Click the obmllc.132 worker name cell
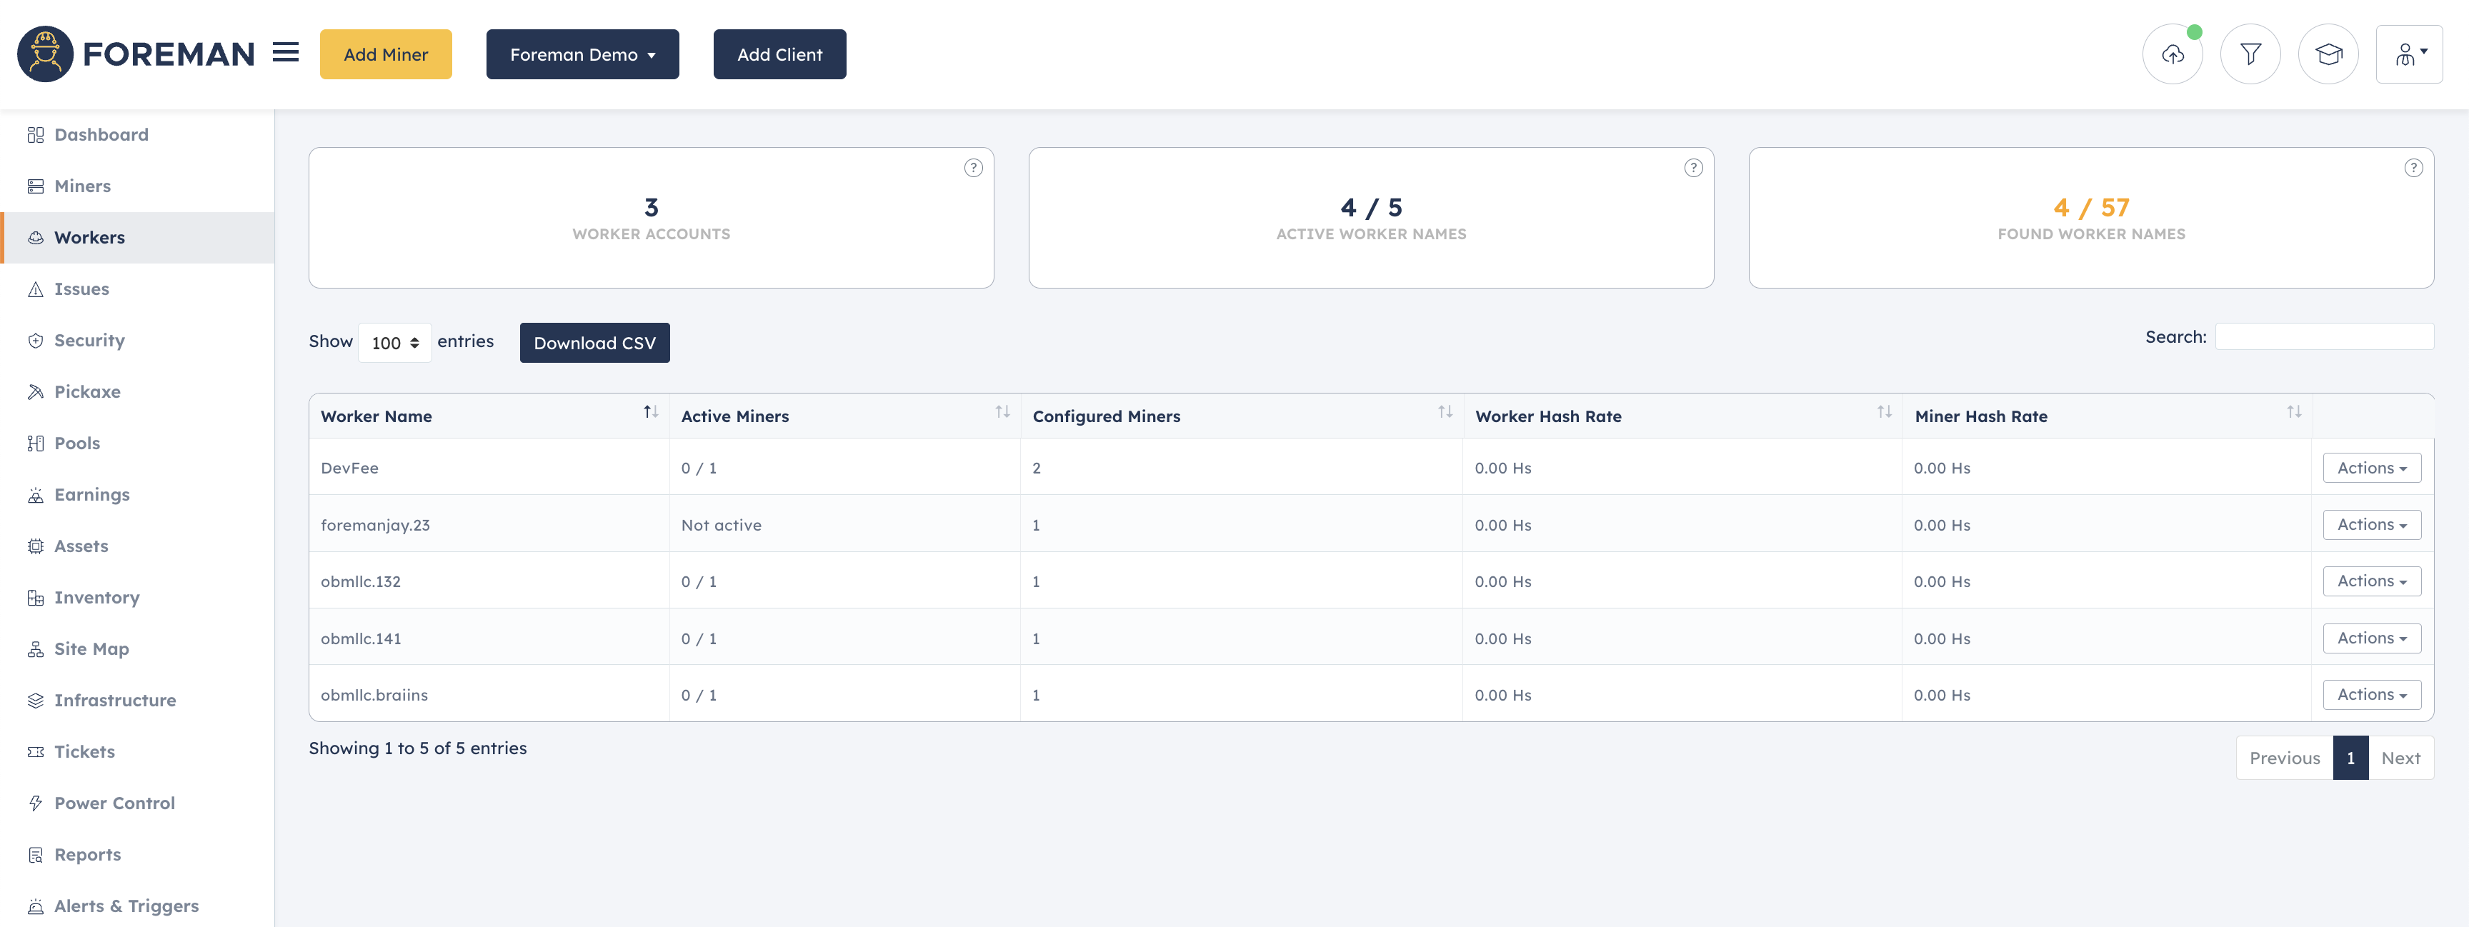The width and height of the screenshot is (2469, 927). tap(489, 582)
